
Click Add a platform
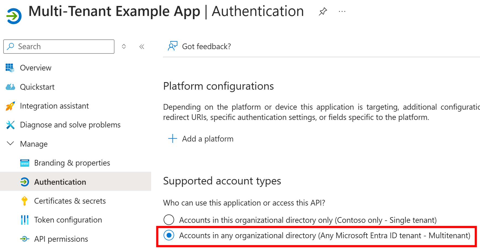point(208,139)
